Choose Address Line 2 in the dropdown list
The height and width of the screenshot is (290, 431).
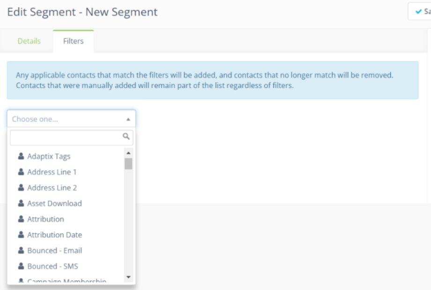[x=52, y=187]
